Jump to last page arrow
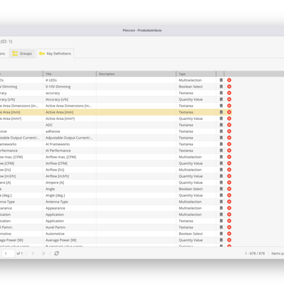 coord(43,253)
